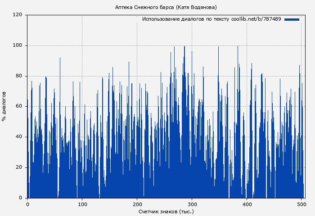Click the x-axis tick label 300
The height and width of the screenshot is (216, 315).
pyautogui.click(x=192, y=204)
